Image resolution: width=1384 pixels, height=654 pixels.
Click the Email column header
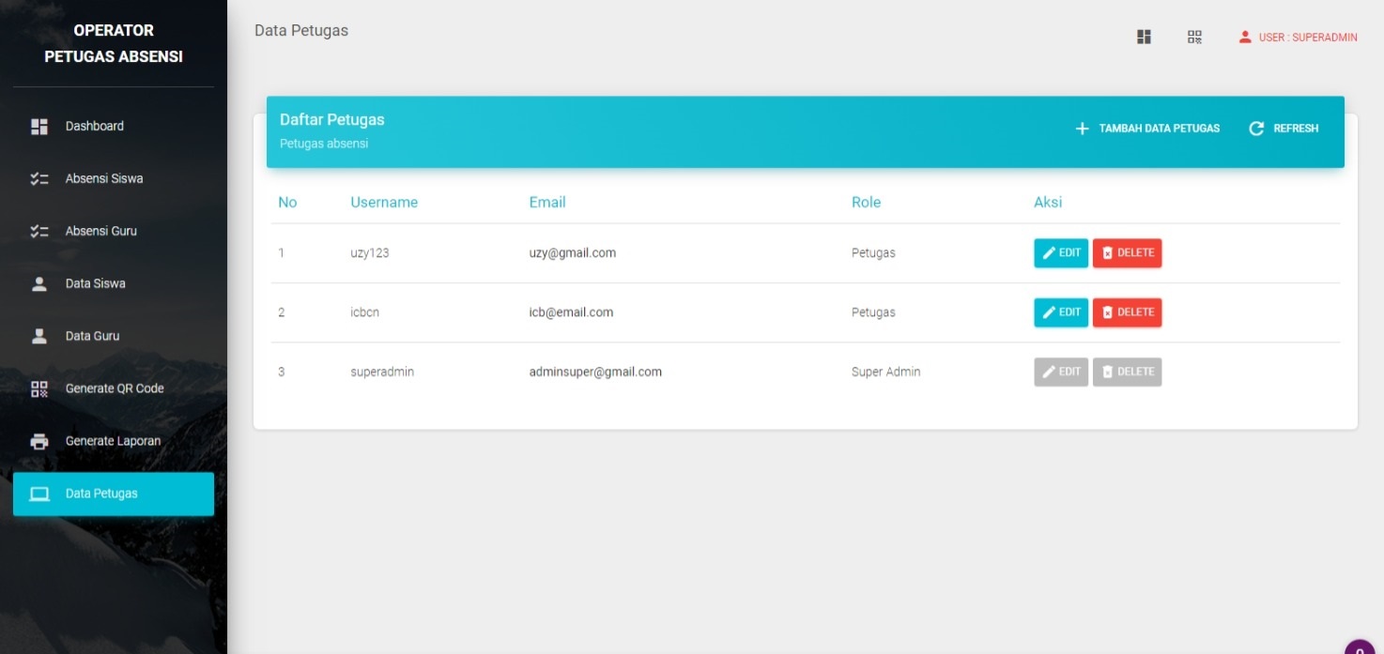[547, 202]
